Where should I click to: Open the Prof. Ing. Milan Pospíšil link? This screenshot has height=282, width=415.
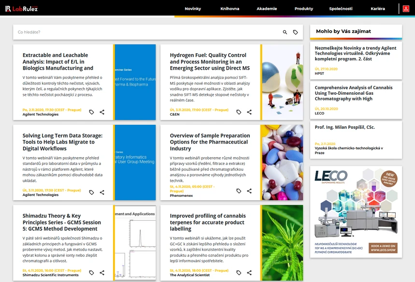pos(345,127)
